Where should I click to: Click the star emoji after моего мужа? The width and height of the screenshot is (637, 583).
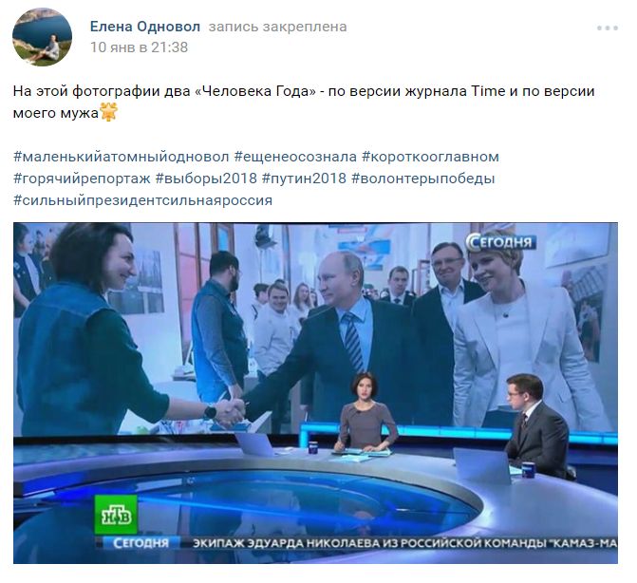pyautogui.click(x=109, y=112)
